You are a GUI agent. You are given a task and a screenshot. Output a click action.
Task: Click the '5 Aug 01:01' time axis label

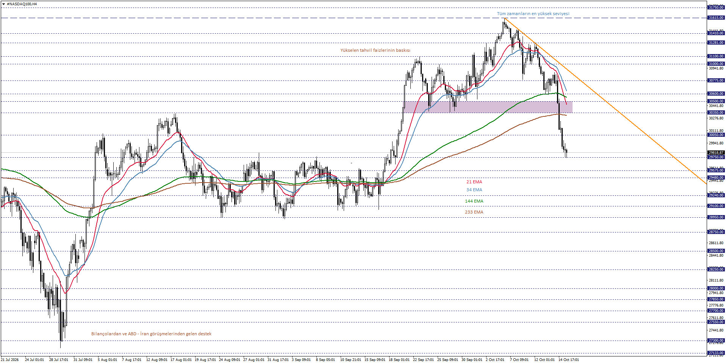tap(107, 360)
